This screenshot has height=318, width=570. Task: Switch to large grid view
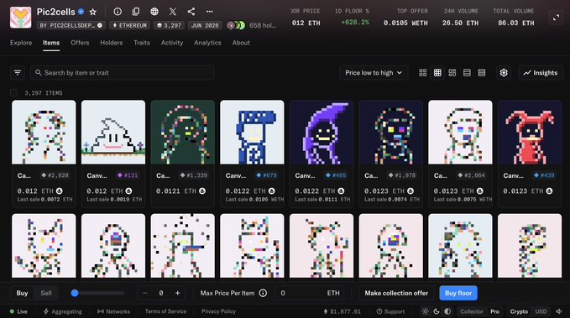coord(423,73)
